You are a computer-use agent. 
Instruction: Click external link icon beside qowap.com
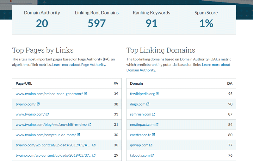[x=151, y=145]
